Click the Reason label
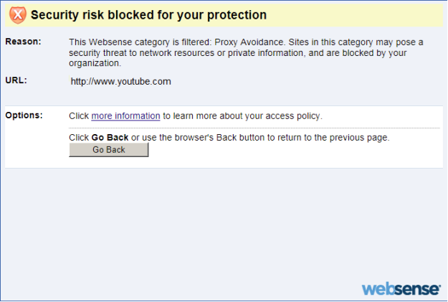The image size is (448, 302). pyautogui.click(x=23, y=42)
